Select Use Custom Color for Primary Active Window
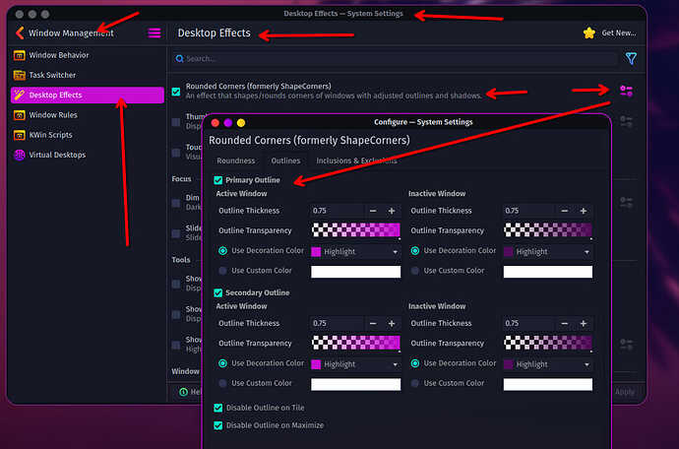Image resolution: width=679 pixels, height=449 pixels. pyautogui.click(x=222, y=271)
